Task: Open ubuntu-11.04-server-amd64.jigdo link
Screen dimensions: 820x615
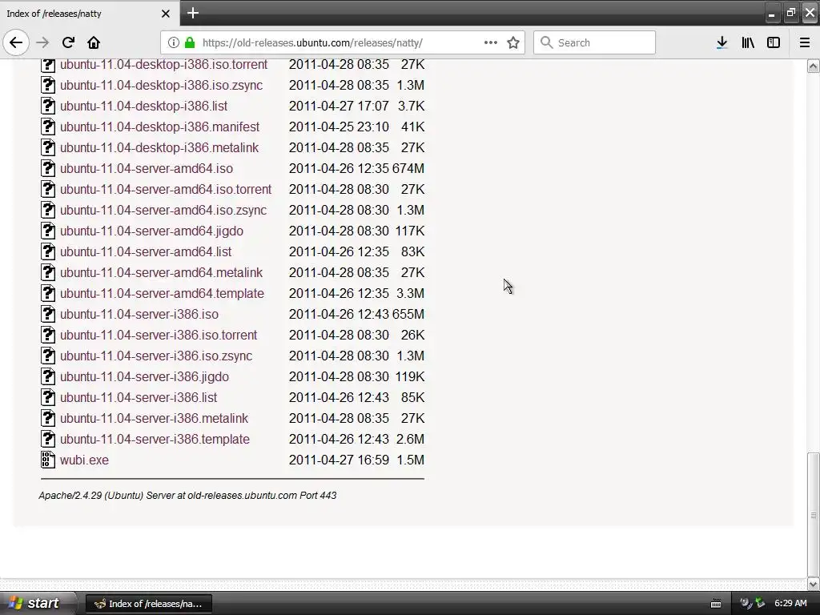Action: [x=151, y=231]
